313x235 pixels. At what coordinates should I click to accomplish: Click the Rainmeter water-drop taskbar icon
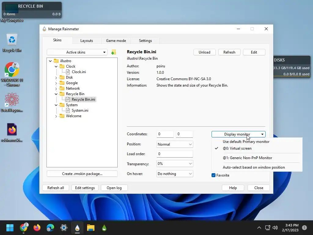coord(77,228)
